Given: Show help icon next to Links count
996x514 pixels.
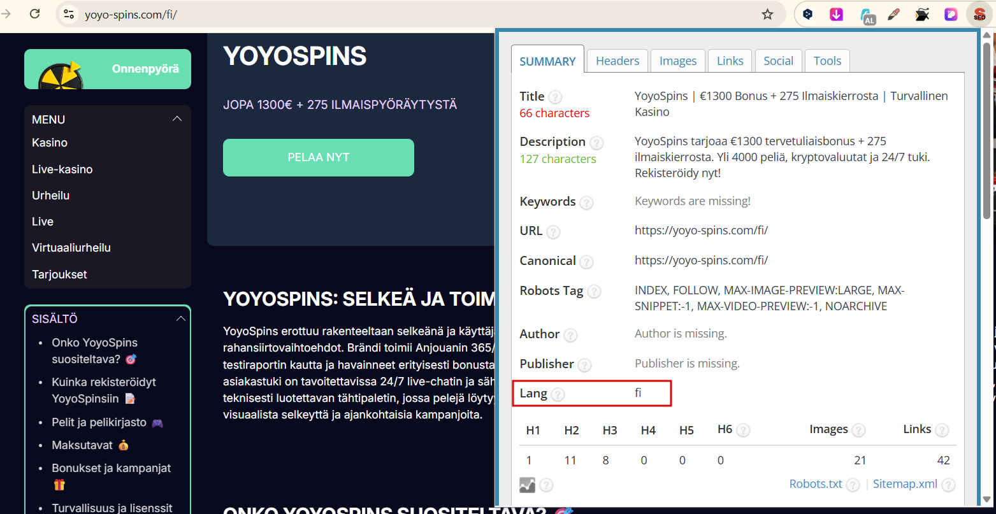Looking at the screenshot, I should (942, 431).
